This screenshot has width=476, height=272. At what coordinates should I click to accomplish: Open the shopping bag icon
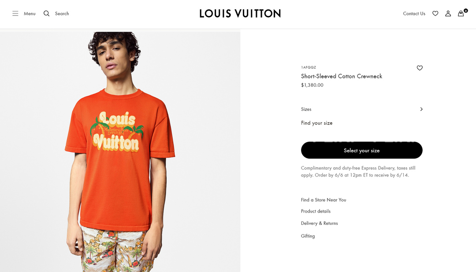point(461,14)
